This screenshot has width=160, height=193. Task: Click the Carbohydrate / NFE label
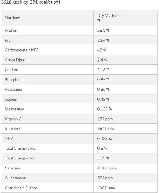point(21,50)
